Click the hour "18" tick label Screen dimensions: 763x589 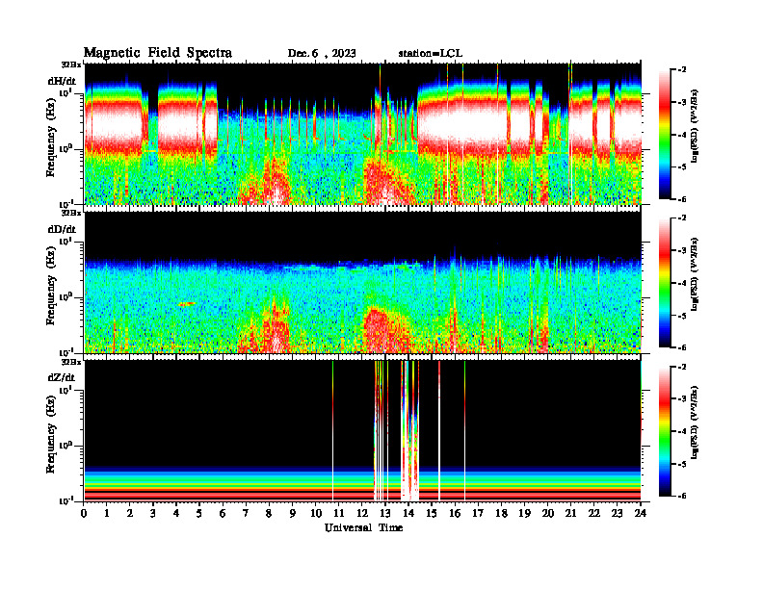click(x=501, y=514)
